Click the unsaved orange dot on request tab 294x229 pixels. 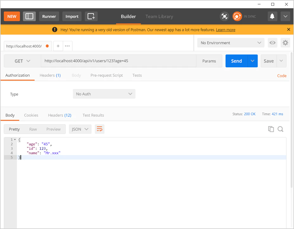tap(47, 46)
